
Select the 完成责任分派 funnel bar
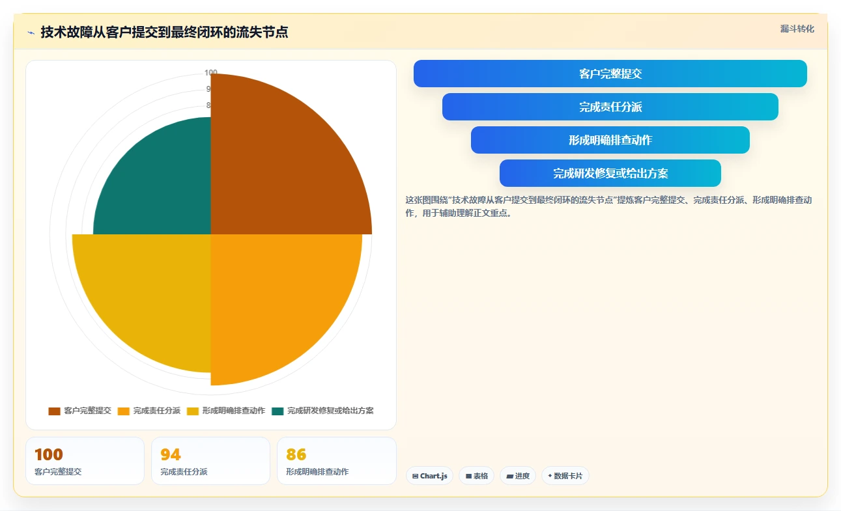pos(610,107)
